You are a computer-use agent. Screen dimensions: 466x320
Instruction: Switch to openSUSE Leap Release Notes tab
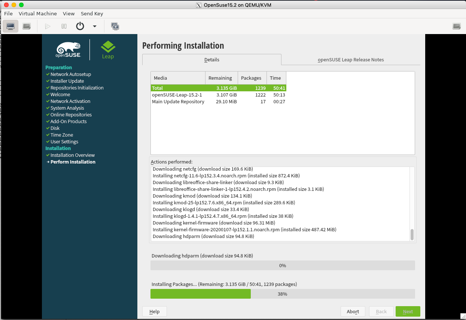click(x=351, y=60)
